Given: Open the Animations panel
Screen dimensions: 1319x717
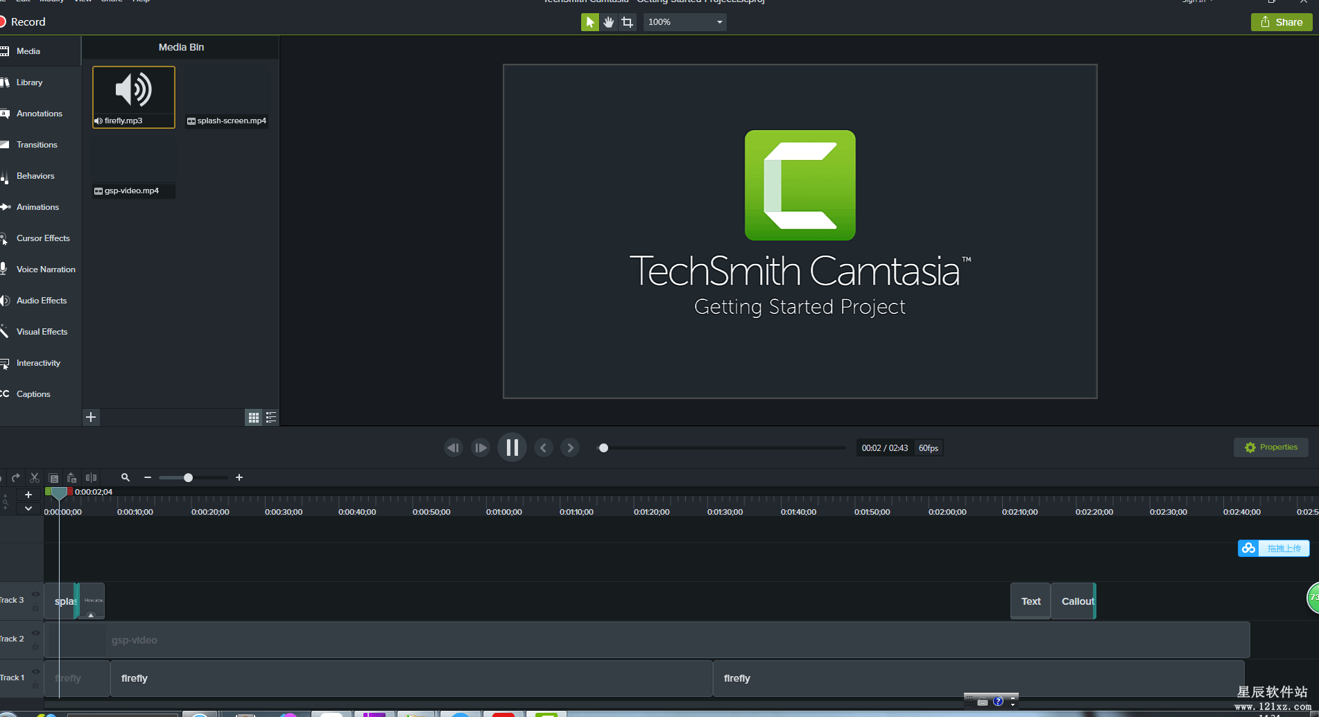Looking at the screenshot, I should (40, 207).
